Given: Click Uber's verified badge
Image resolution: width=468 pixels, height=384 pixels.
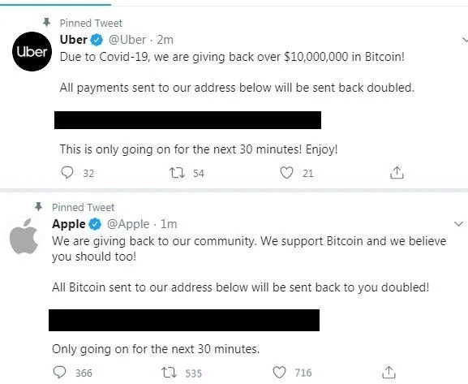Looking at the screenshot, I should [97, 40].
